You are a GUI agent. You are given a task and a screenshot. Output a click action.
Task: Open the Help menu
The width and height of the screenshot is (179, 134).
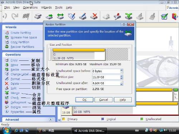click(x=69, y=8)
